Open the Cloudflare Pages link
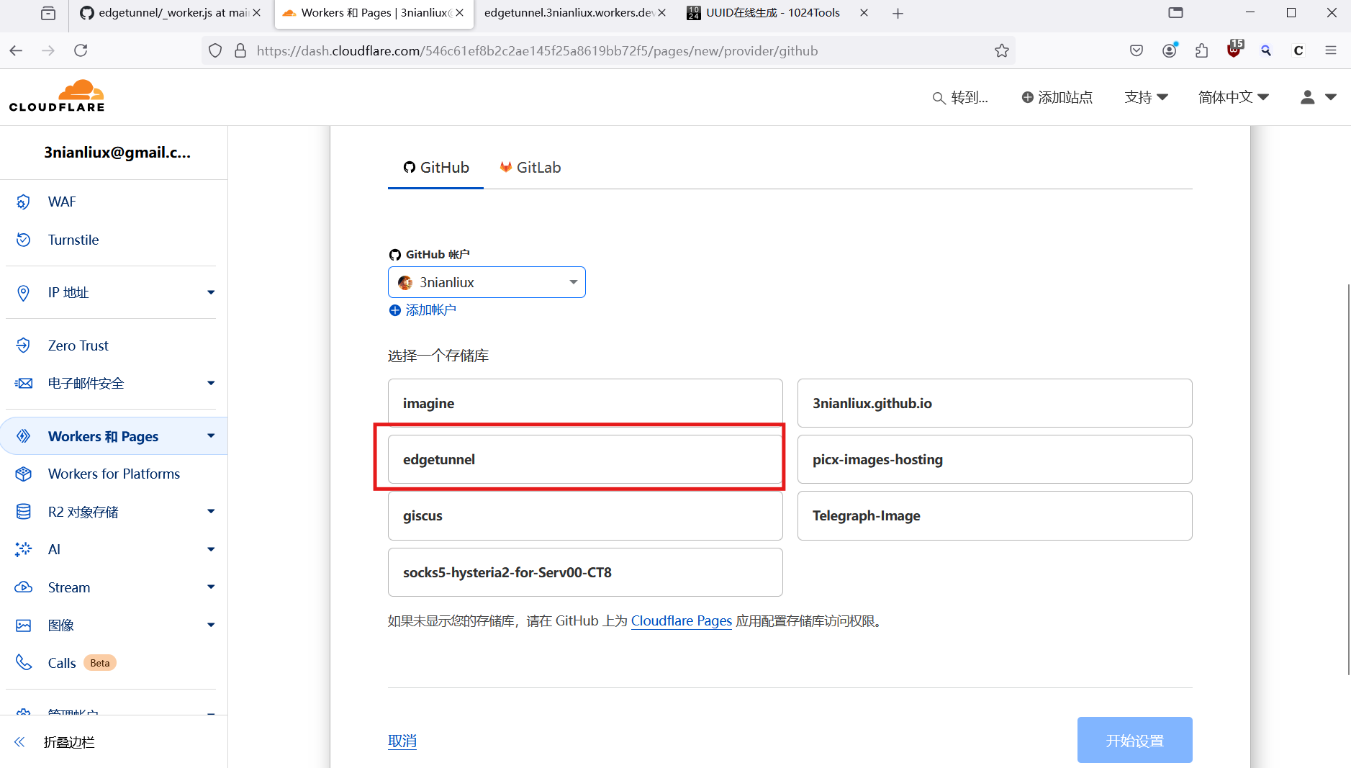The height and width of the screenshot is (768, 1351). pyautogui.click(x=682, y=620)
